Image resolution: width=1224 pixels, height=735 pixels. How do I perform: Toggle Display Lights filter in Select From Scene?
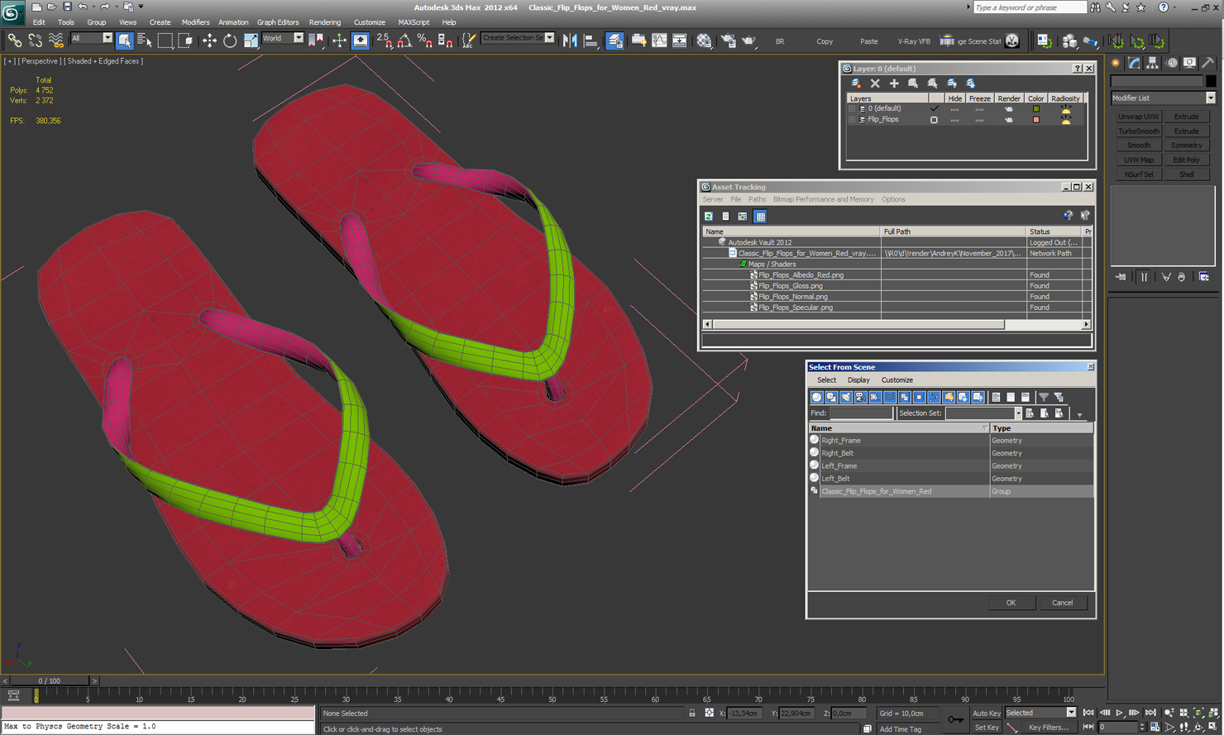[x=845, y=397]
